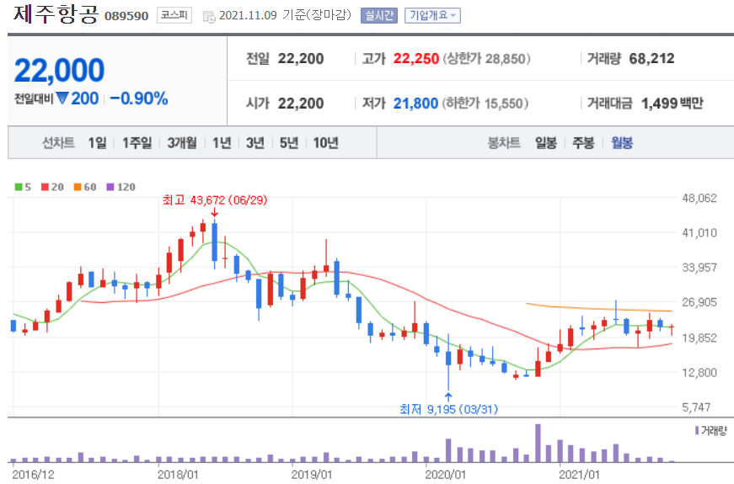Switch to the 월봉 candle chart
The width and height of the screenshot is (734, 484).
tap(622, 142)
